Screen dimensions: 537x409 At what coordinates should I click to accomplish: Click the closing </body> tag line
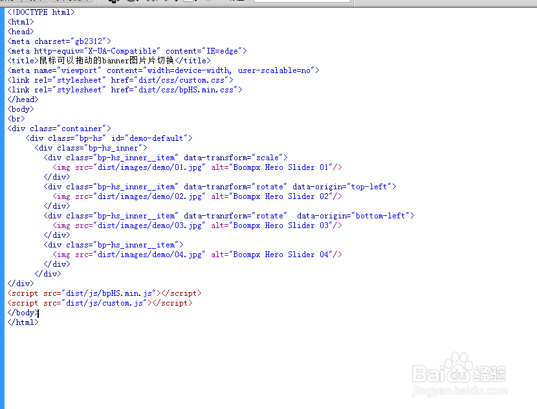(23, 313)
